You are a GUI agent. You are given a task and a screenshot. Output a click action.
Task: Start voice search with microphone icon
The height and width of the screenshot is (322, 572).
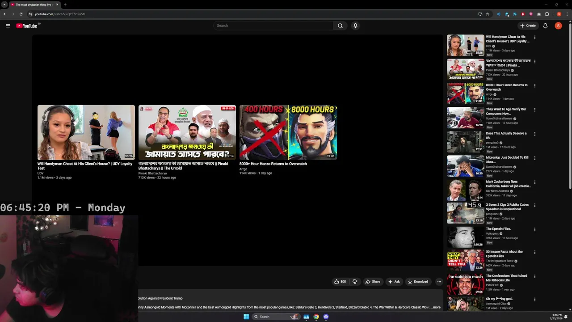tap(355, 25)
